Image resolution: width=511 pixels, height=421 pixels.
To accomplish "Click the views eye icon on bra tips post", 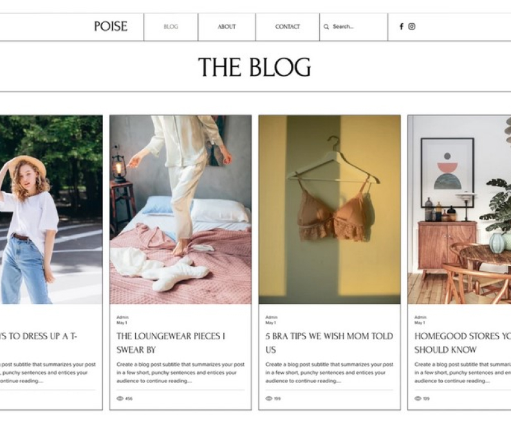I will [x=269, y=399].
